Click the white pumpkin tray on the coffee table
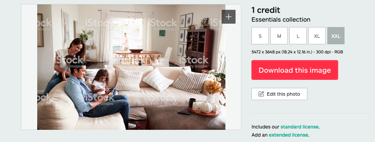Screen dimensions: 375x142 pyautogui.click(x=204, y=108)
